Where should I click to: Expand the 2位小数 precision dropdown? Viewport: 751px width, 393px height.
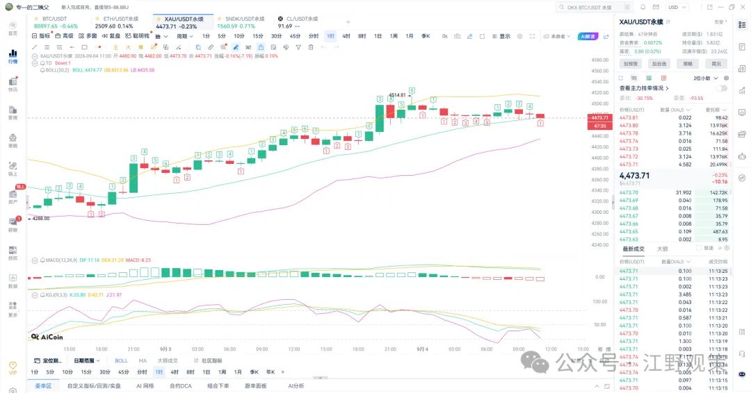pyautogui.click(x=706, y=78)
